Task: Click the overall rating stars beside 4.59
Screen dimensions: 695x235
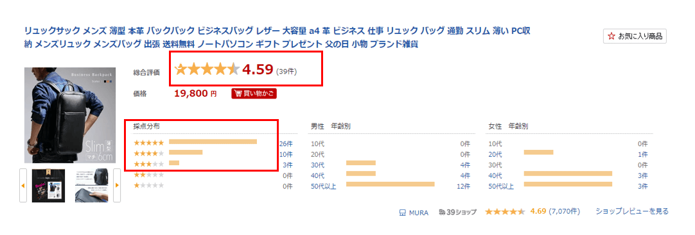Action: (207, 69)
